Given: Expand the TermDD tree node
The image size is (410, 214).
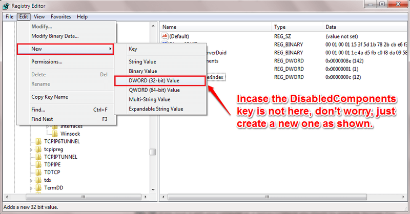Looking at the screenshot, I should click(x=31, y=188).
